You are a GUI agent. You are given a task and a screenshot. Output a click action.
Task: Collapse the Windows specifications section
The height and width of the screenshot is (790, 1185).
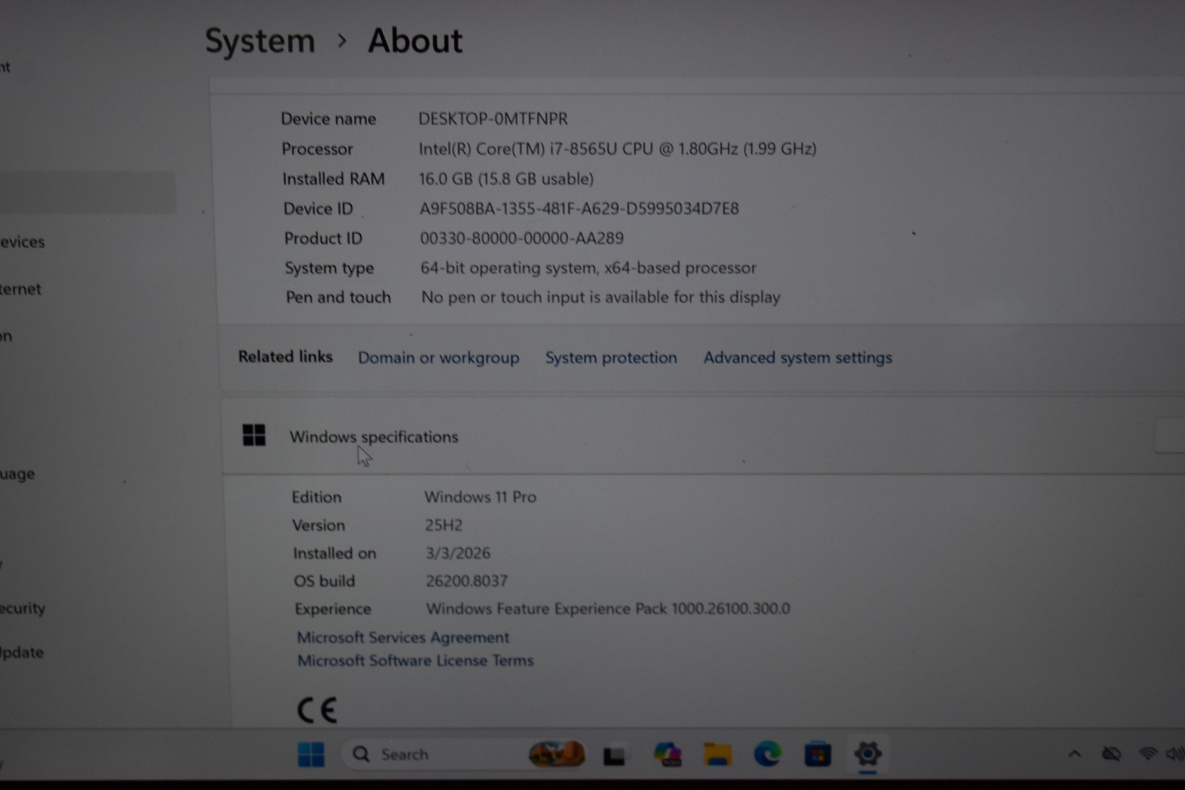(704, 436)
